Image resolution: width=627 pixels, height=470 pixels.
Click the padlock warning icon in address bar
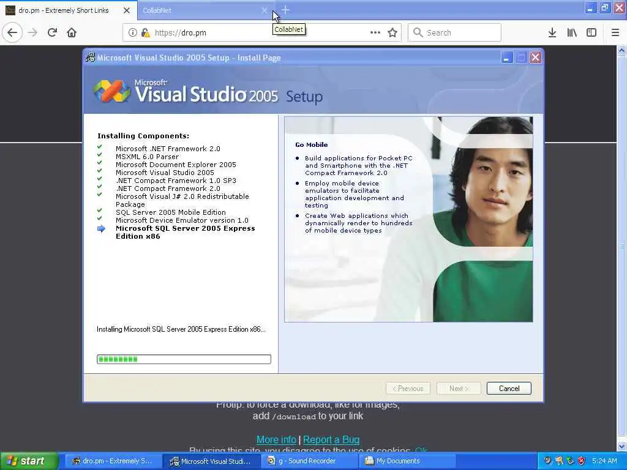(x=146, y=32)
